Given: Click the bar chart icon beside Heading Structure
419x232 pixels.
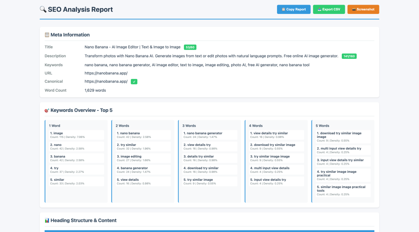Looking at the screenshot, I should (x=47, y=220).
